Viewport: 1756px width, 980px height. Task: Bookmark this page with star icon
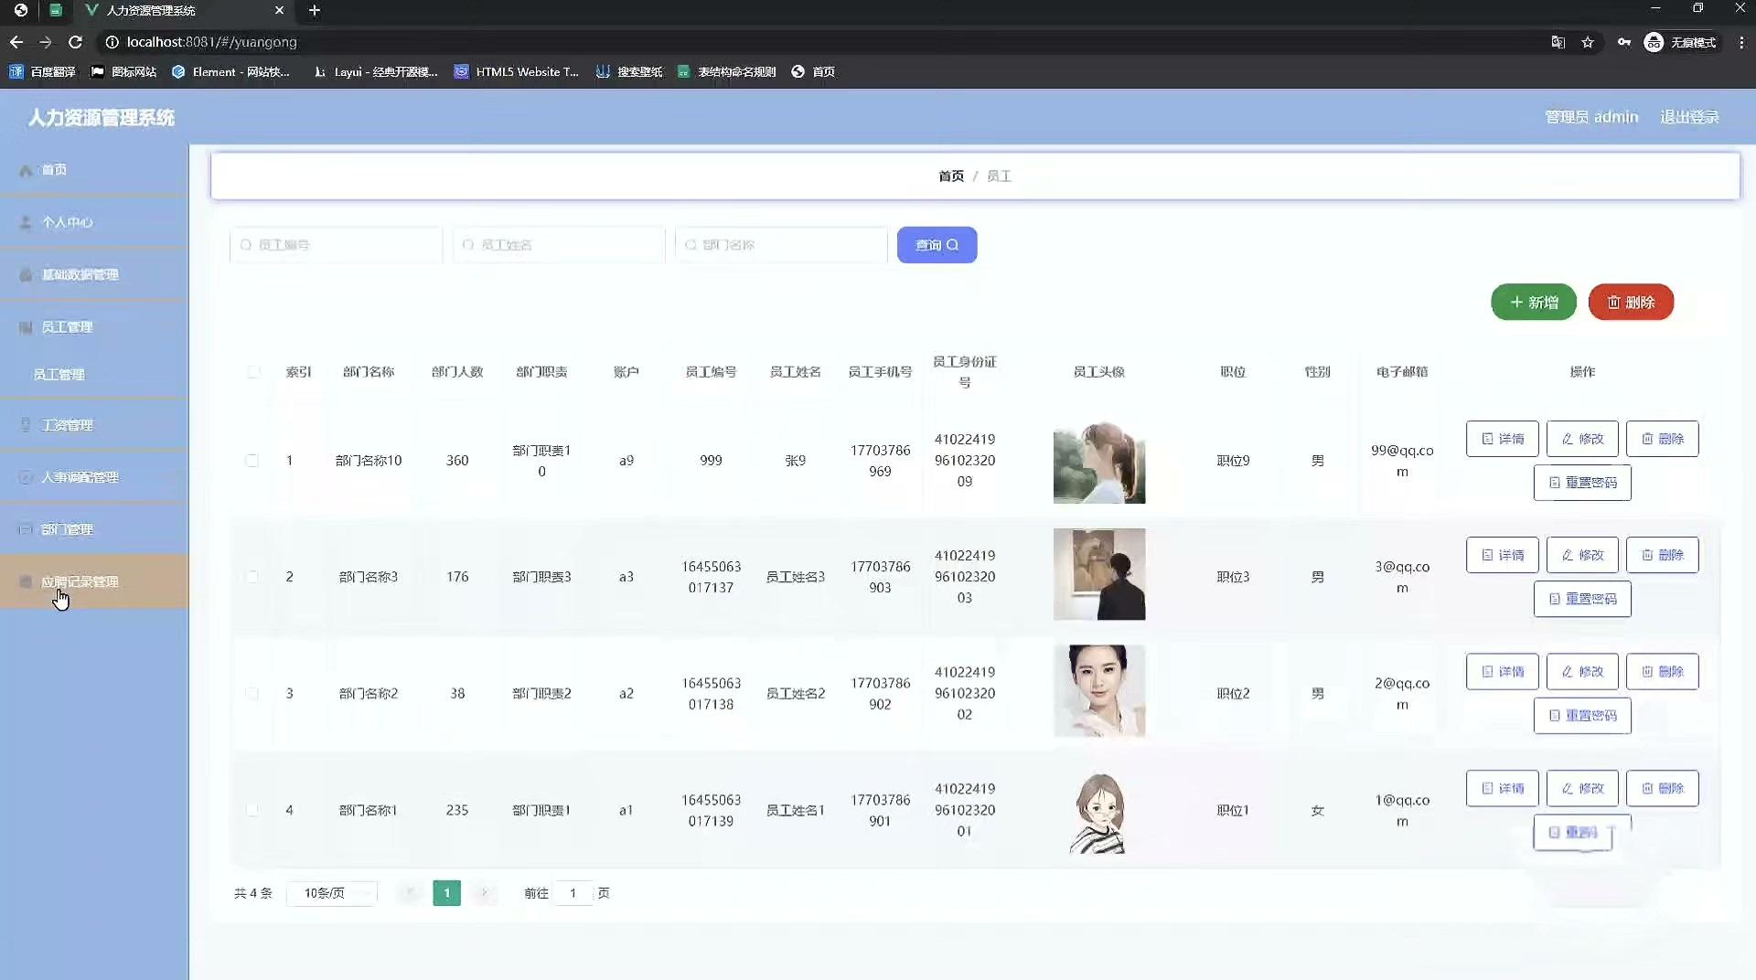click(1588, 42)
